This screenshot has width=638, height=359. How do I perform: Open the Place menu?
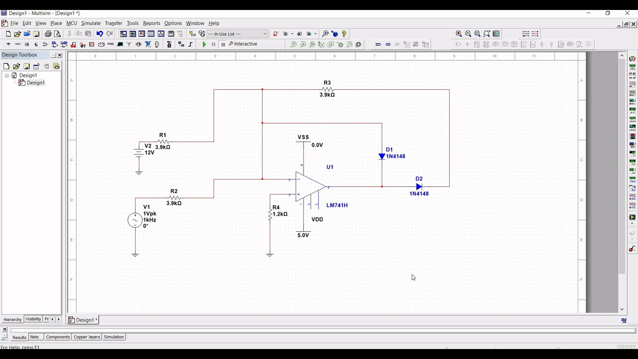click(56, 23)
